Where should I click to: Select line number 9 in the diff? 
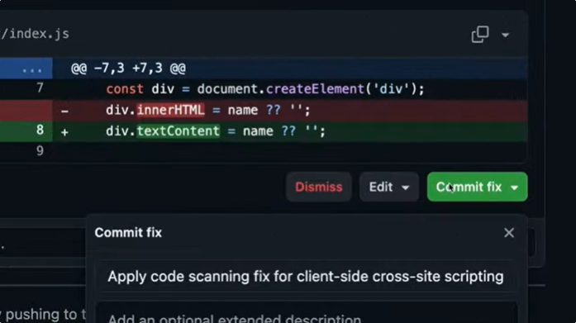click(x=40, y=151)
